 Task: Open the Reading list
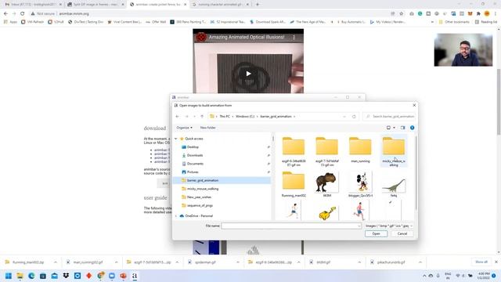pos(485,22)
